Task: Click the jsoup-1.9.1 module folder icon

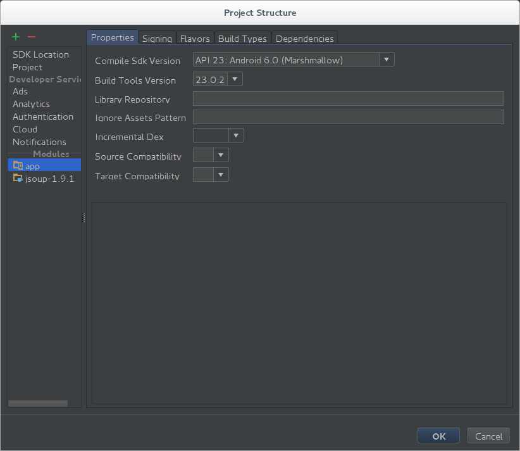Action: (18, 178)
